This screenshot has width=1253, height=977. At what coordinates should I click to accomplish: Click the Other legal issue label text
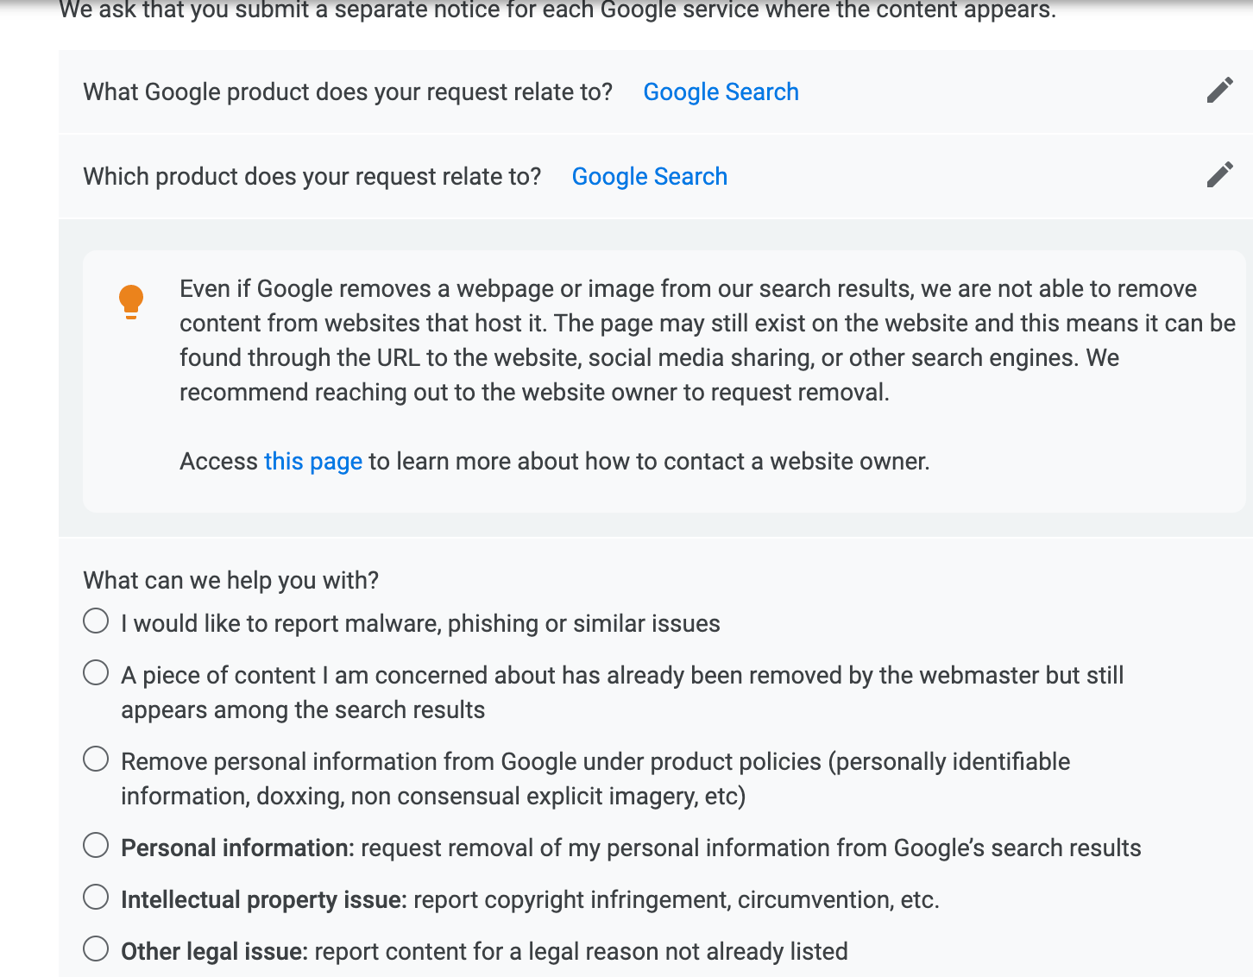(x=214, y=951)
